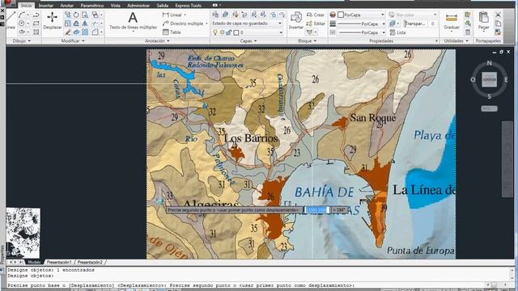Click the Insertar block icon
518x291 pixels.
tap(296, 20)
